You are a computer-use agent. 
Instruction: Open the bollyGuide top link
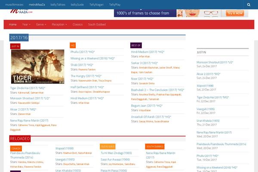(77, 5)
